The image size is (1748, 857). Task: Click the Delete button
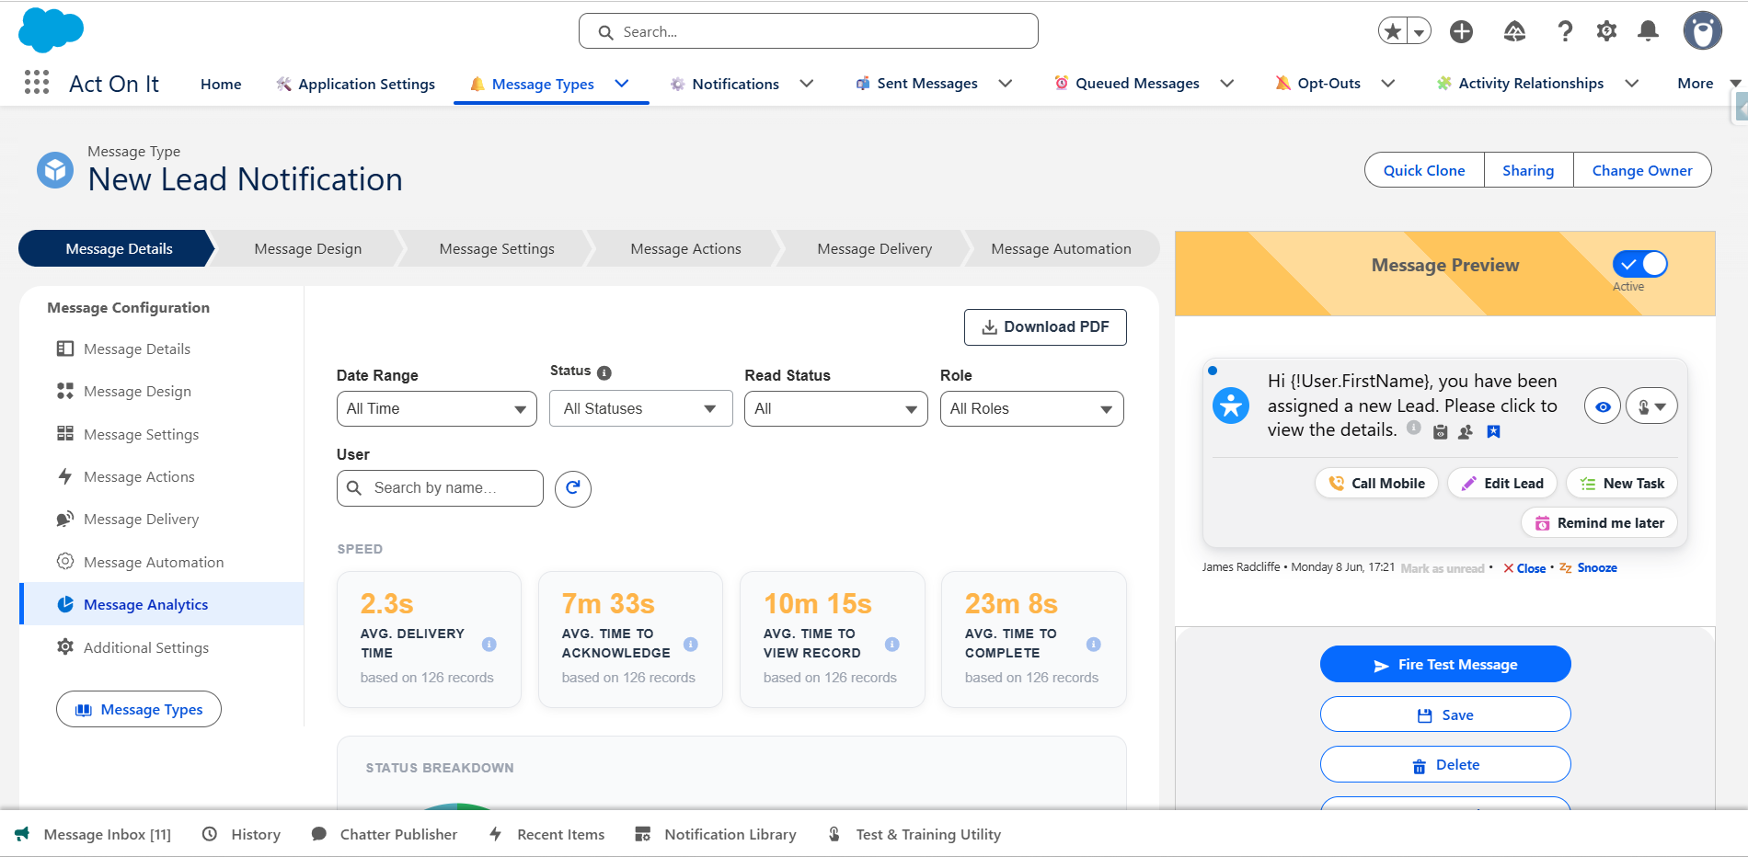coord(1445,764)
